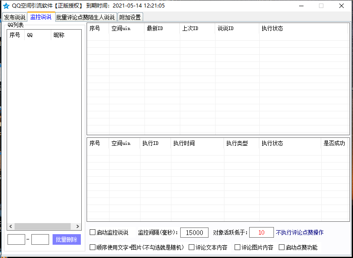Click the 说说ID column header

click(237, 28)
